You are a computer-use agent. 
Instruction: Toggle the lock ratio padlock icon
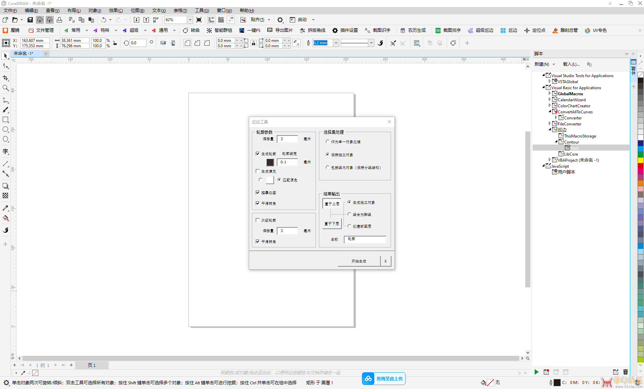(115, 43)
